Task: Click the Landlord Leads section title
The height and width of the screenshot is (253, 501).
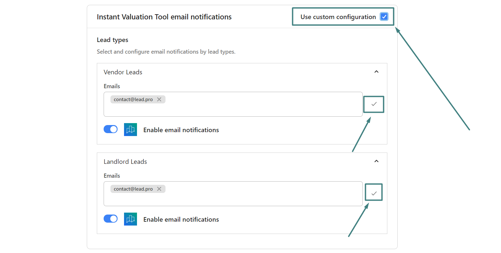Action: 125,162
